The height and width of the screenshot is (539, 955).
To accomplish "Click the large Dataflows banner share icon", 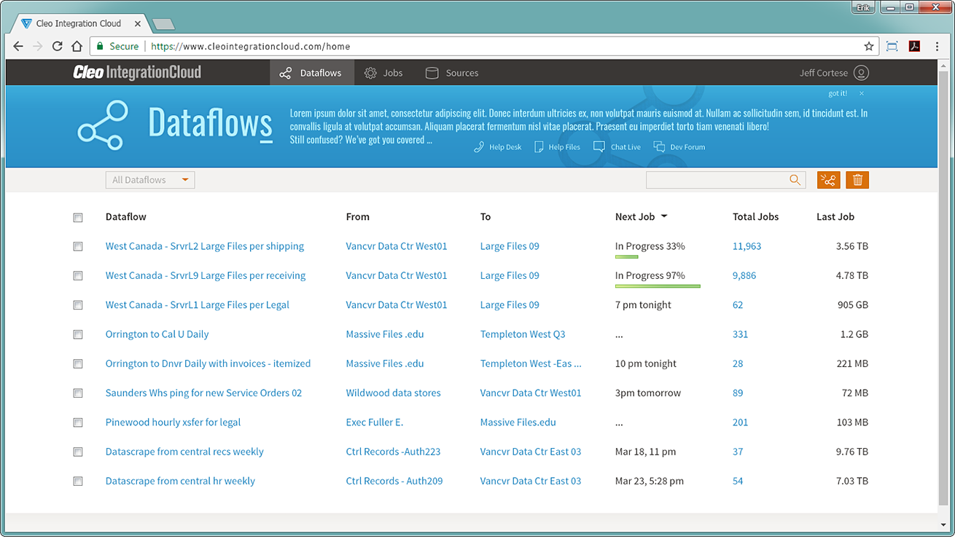I will pos(103,125).
